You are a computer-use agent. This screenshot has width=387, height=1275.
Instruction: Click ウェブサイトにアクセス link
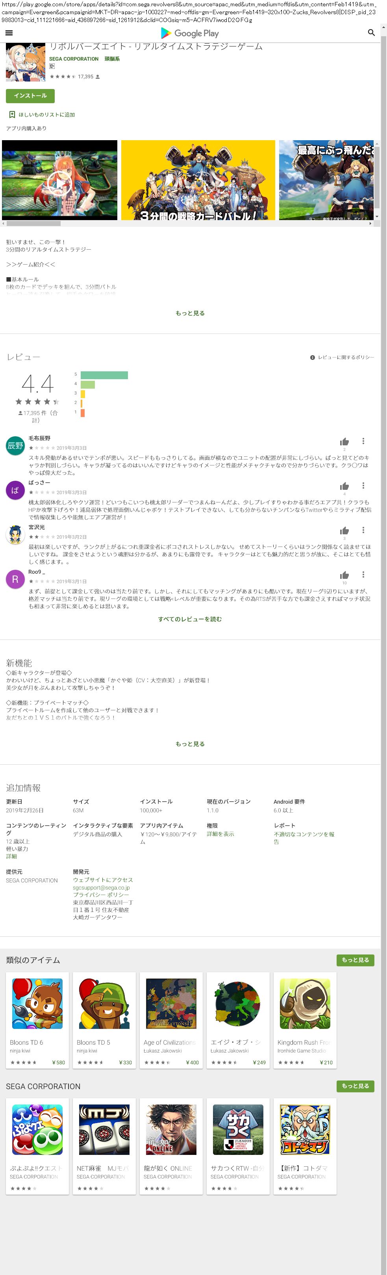(103, 880)
